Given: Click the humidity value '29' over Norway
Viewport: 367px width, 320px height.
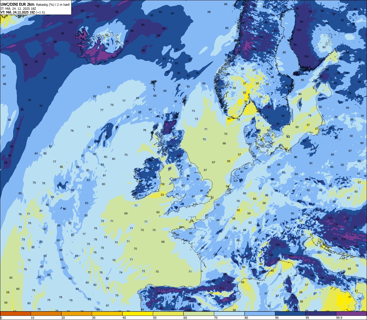Looking at the screenshot, I should pos(257,84).
